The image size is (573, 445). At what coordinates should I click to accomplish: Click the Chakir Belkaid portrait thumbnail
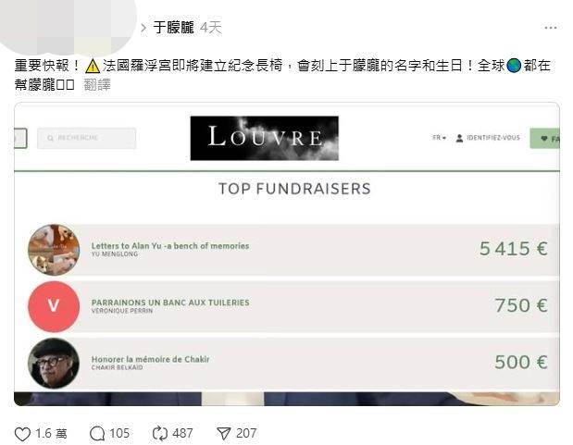[x=54, y=364]
